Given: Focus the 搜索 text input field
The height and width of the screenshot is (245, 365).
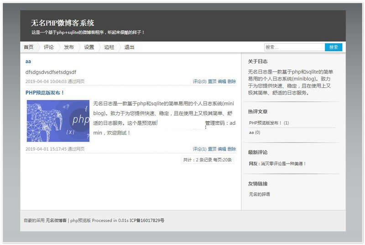Looking at the screenshot, I should tap(294, 47).
